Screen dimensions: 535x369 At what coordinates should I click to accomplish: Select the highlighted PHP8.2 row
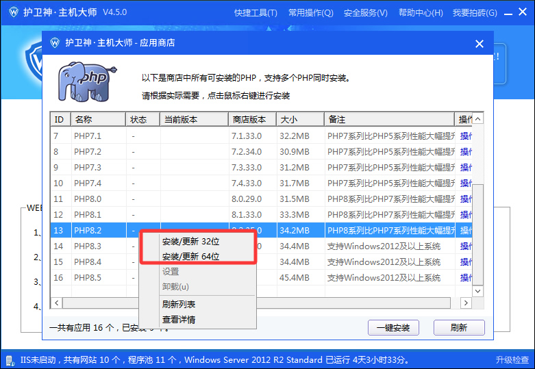[262, 230]
